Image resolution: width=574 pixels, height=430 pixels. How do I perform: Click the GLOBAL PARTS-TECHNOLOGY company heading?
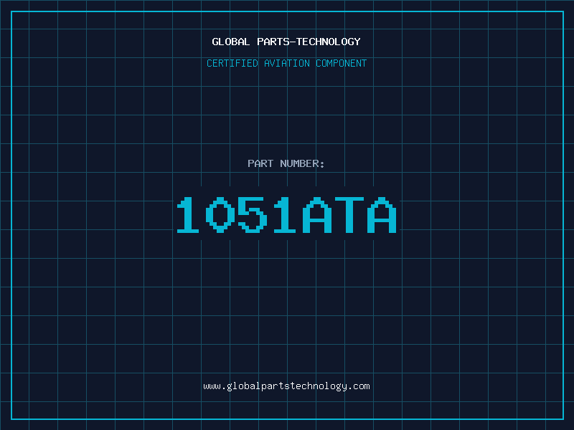pos(286,42)
